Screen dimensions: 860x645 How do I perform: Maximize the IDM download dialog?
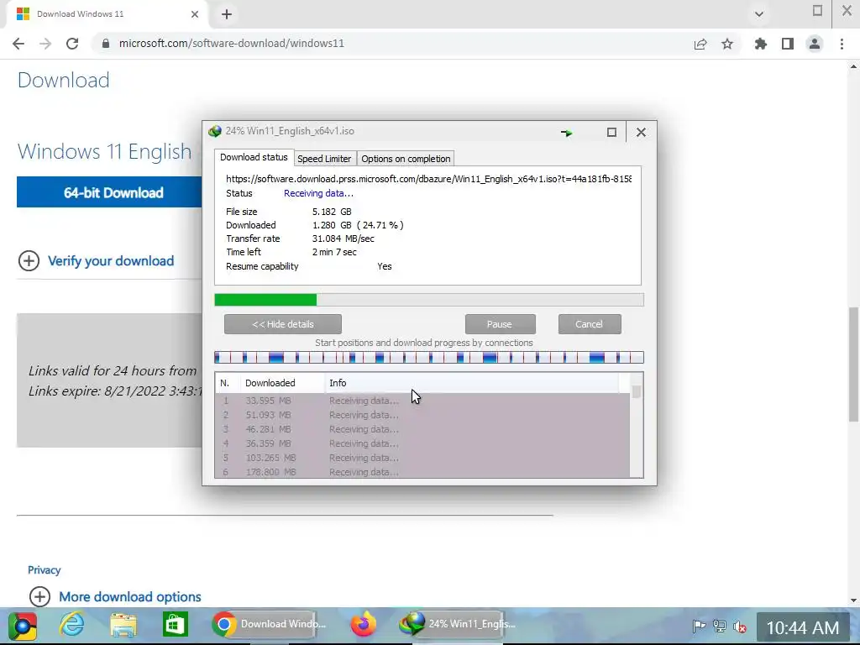click(x=611, y=132)
